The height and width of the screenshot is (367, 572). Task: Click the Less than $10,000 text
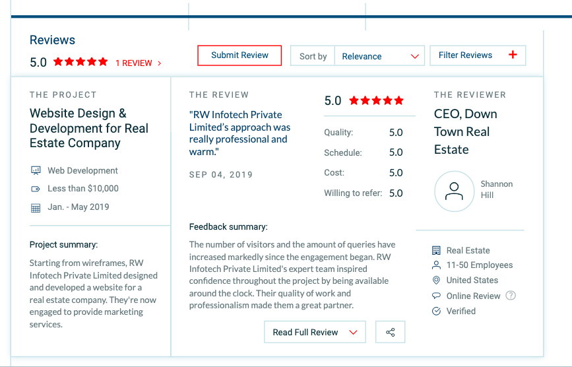click(x=83, y=189)
